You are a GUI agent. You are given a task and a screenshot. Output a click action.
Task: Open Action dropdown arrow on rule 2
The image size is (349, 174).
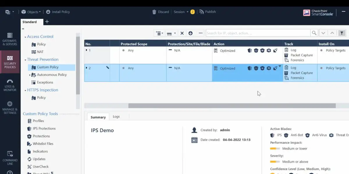[x=280, y=66]
